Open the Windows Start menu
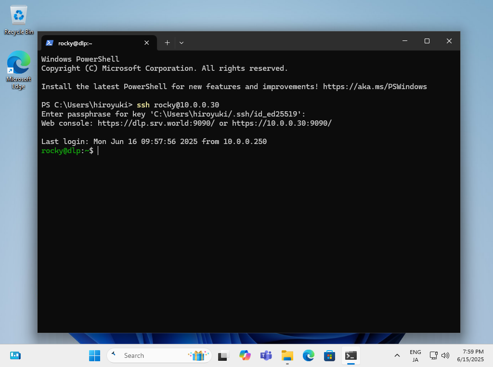 point(94,355)
